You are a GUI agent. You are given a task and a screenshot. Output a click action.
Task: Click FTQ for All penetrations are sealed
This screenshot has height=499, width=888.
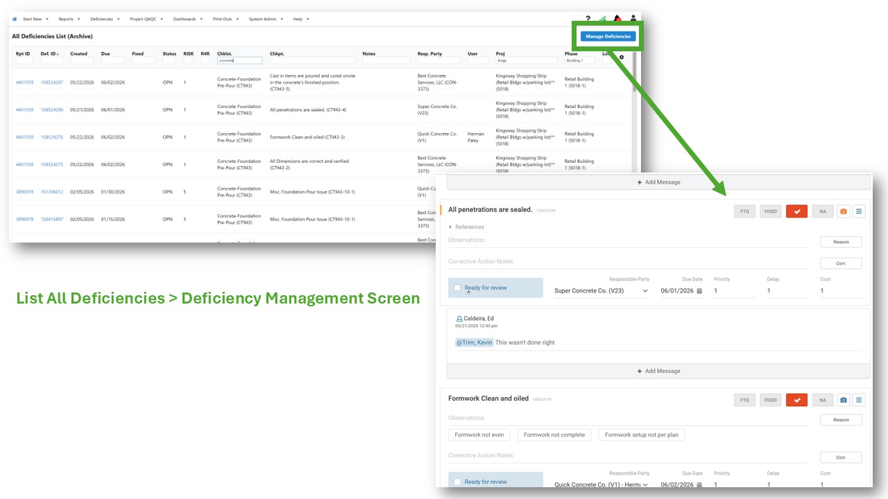click(x=744, y=211)
